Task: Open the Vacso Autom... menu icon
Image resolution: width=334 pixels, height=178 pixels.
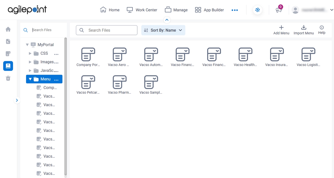Action: (151, 54)
